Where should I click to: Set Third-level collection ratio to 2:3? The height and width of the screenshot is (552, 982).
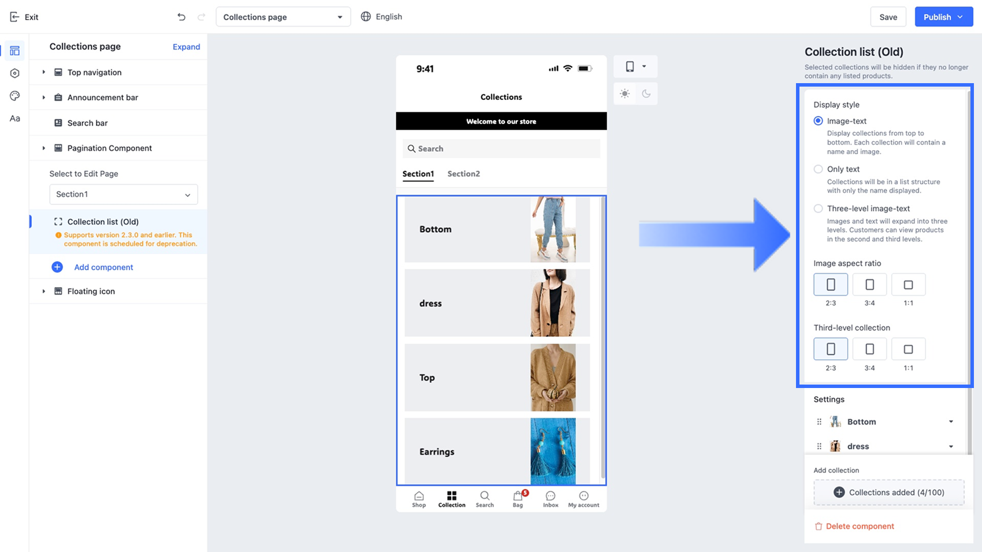[x=831, y=349]
